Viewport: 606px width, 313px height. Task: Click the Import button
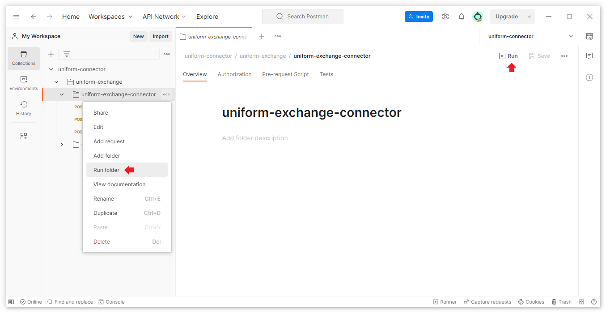pyautogui.click(x=161, y=36)
